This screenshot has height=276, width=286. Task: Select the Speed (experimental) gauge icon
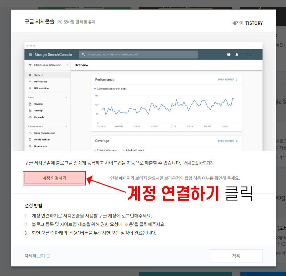point(30,133)
